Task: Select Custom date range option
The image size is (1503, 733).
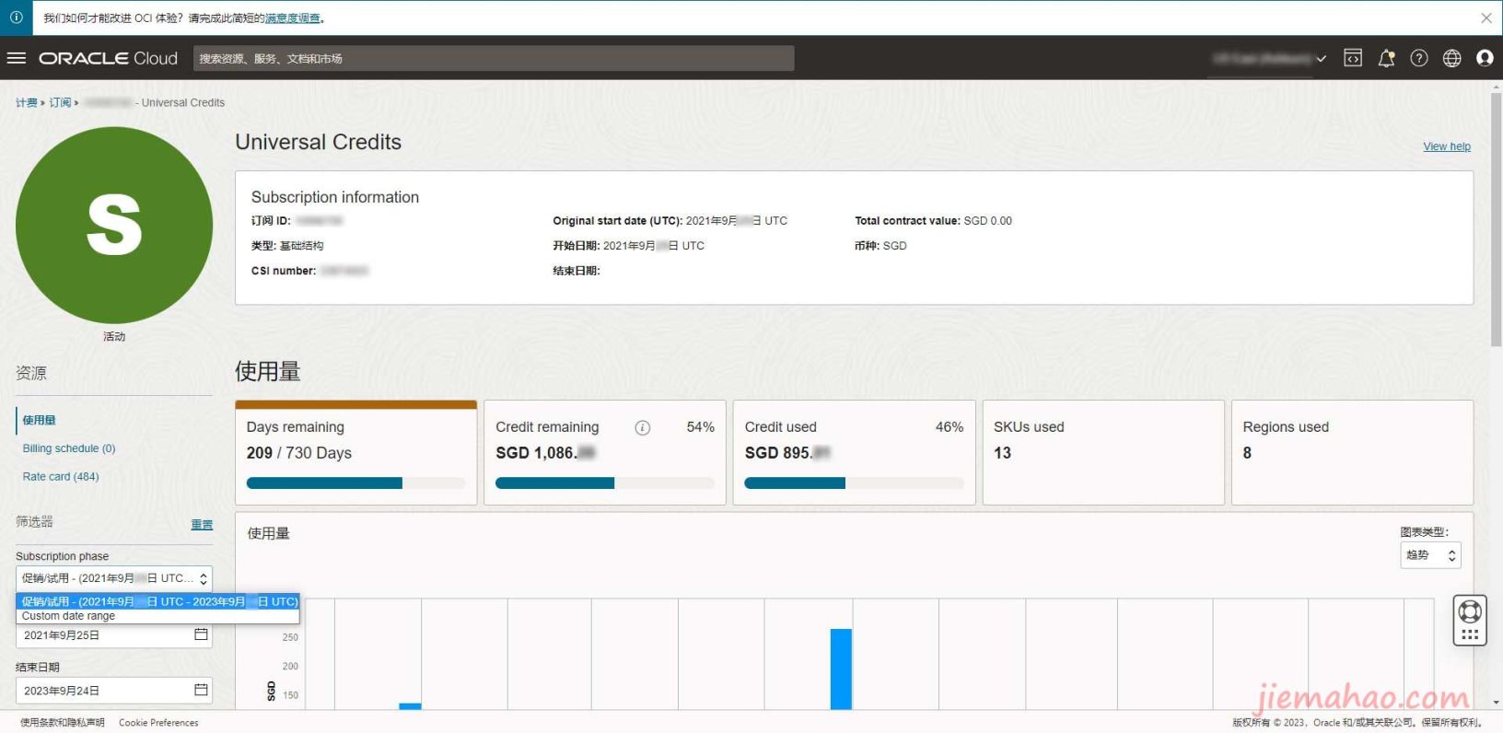Action: (157, 616)
